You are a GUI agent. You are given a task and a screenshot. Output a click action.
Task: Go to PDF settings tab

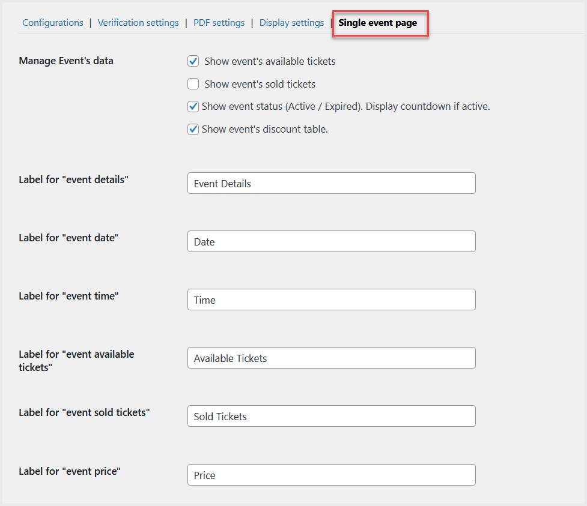tap(219, 23)
